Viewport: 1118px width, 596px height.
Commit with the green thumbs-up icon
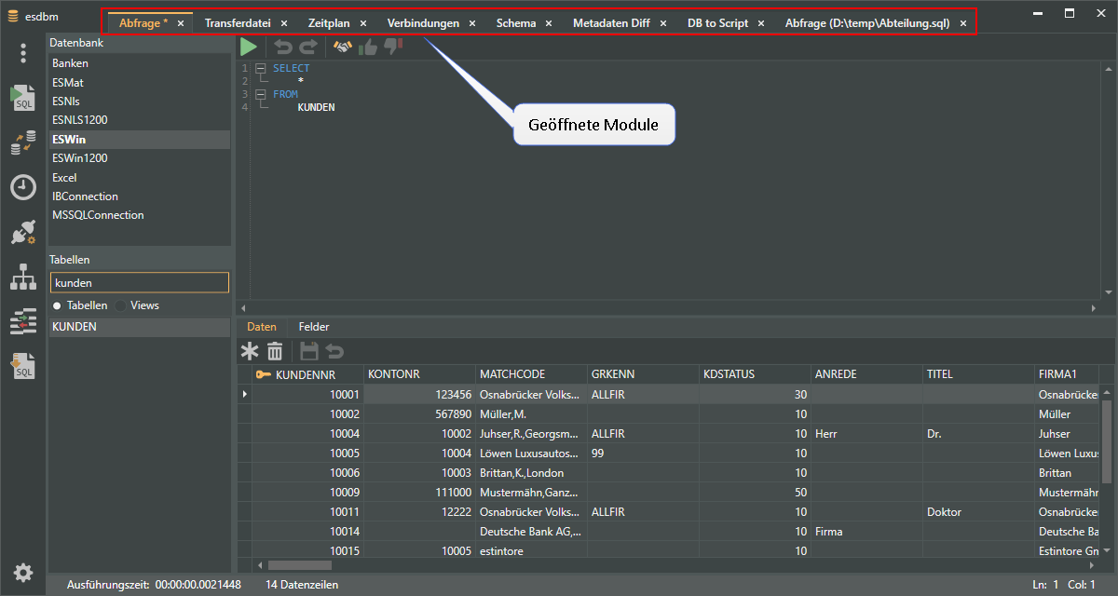368,47
